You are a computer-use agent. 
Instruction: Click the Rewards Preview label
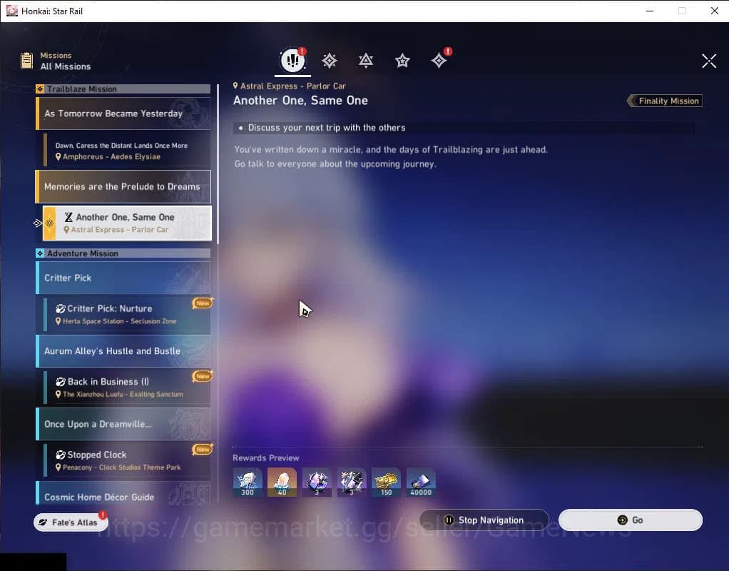point(266,458)
